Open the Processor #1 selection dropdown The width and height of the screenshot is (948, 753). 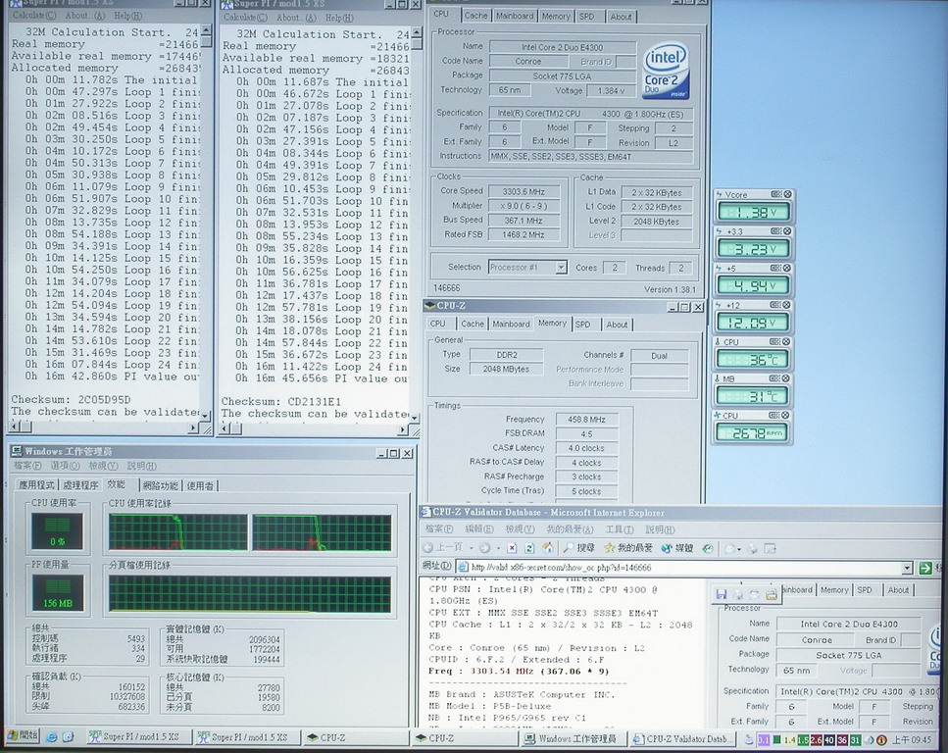561,268
